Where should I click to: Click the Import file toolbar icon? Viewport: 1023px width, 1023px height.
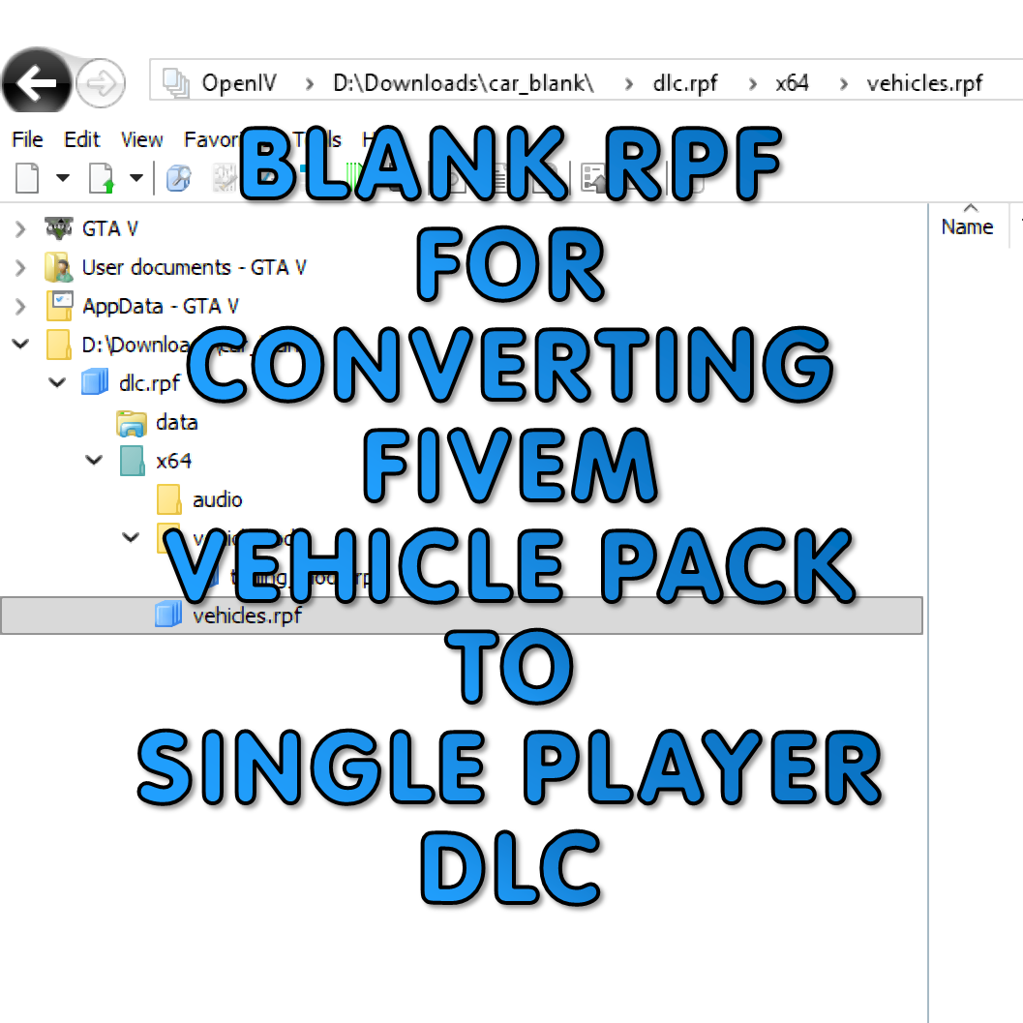102,178
